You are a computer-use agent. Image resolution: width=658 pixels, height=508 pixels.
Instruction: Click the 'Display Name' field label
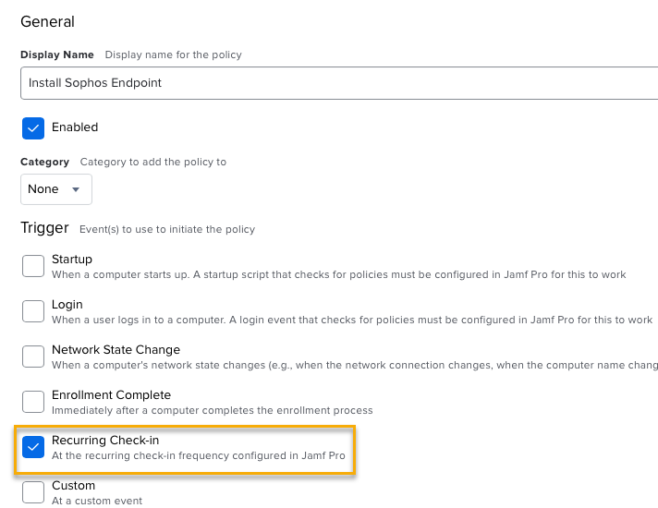pos(57,54)
